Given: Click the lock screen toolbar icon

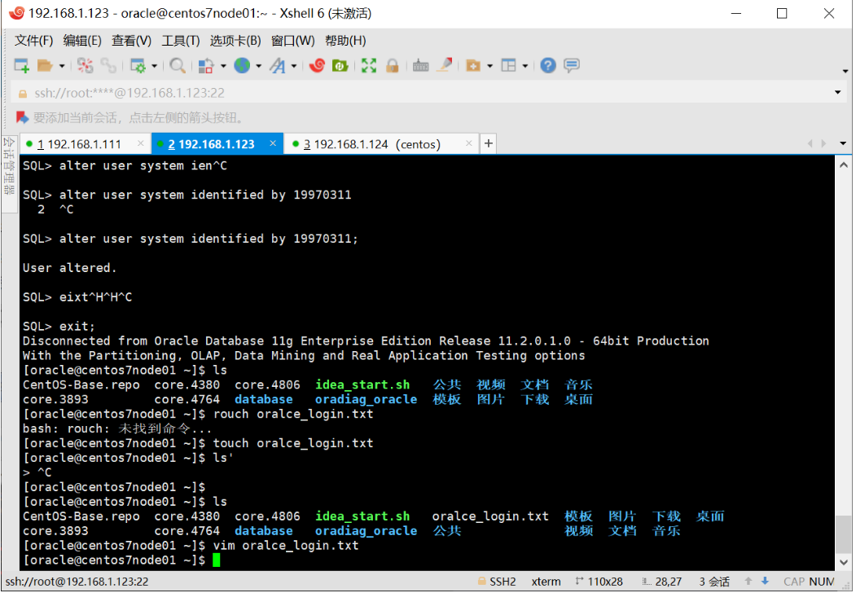Looking at the screenshot, I should tap(393, 65).
